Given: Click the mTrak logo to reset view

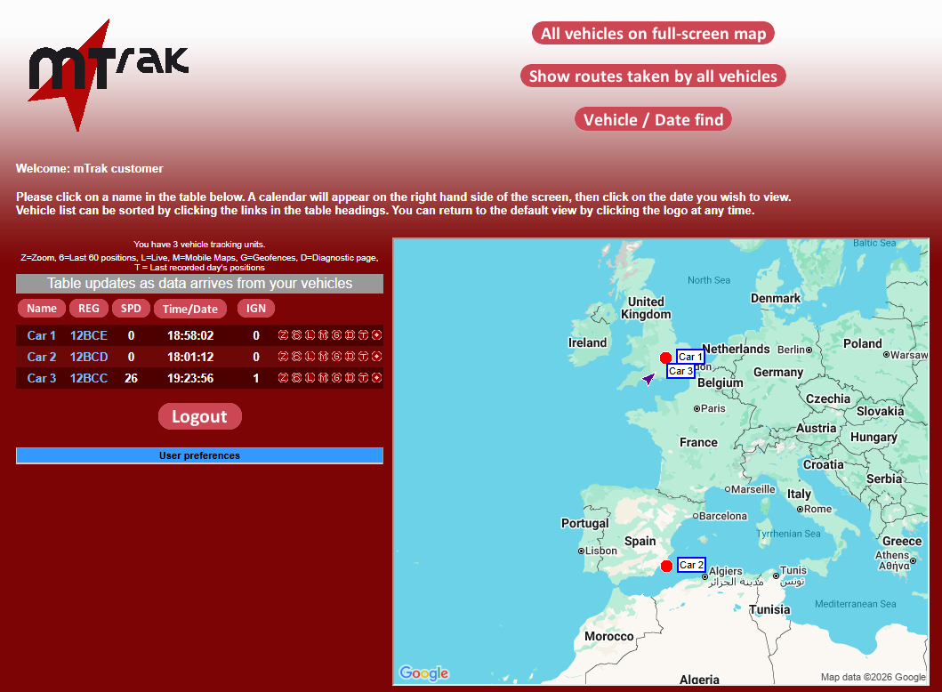Looking at the screenshot, I should point(109,74).
